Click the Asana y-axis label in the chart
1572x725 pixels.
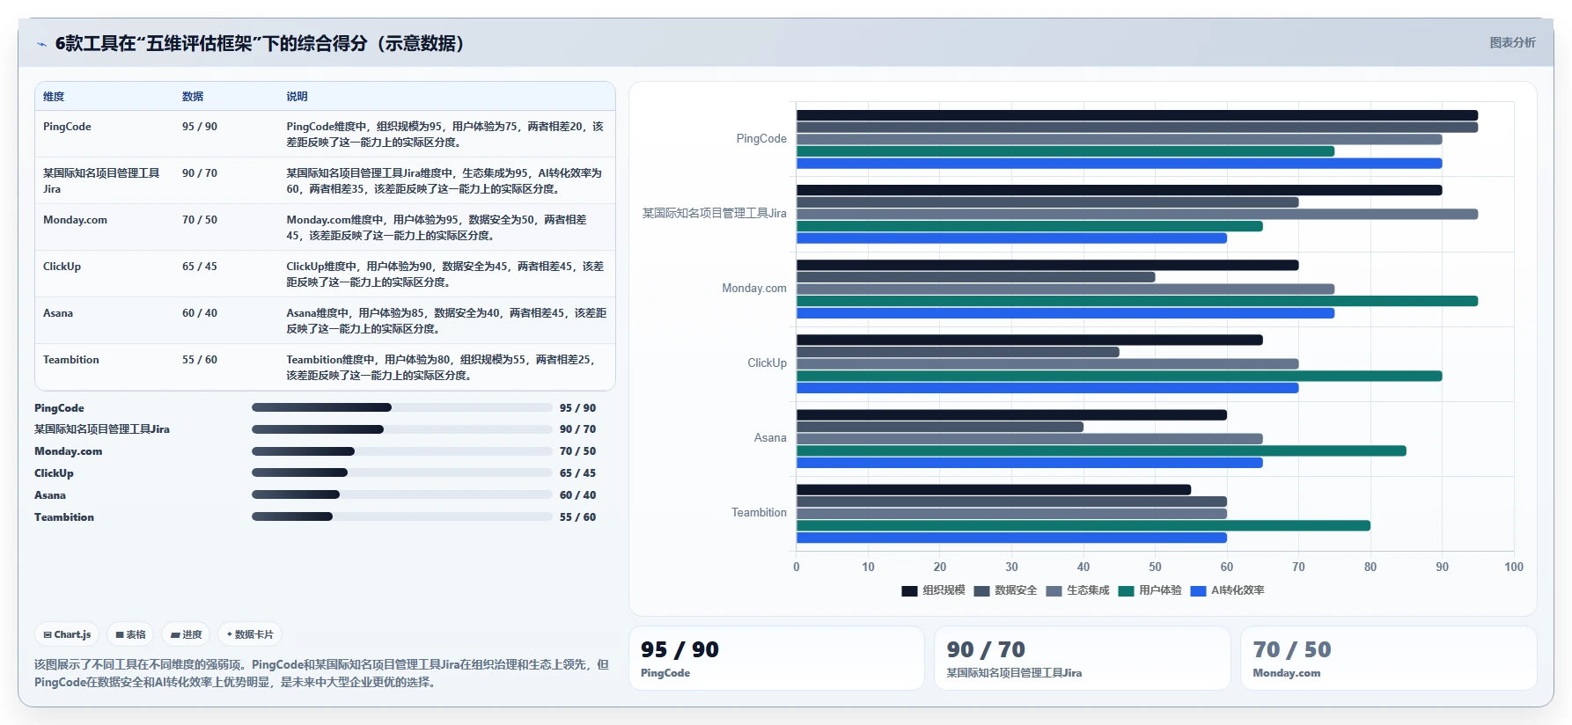tap(770, 437)
